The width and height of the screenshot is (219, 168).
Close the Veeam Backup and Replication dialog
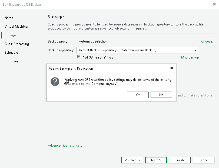click(x=172, y=68)
